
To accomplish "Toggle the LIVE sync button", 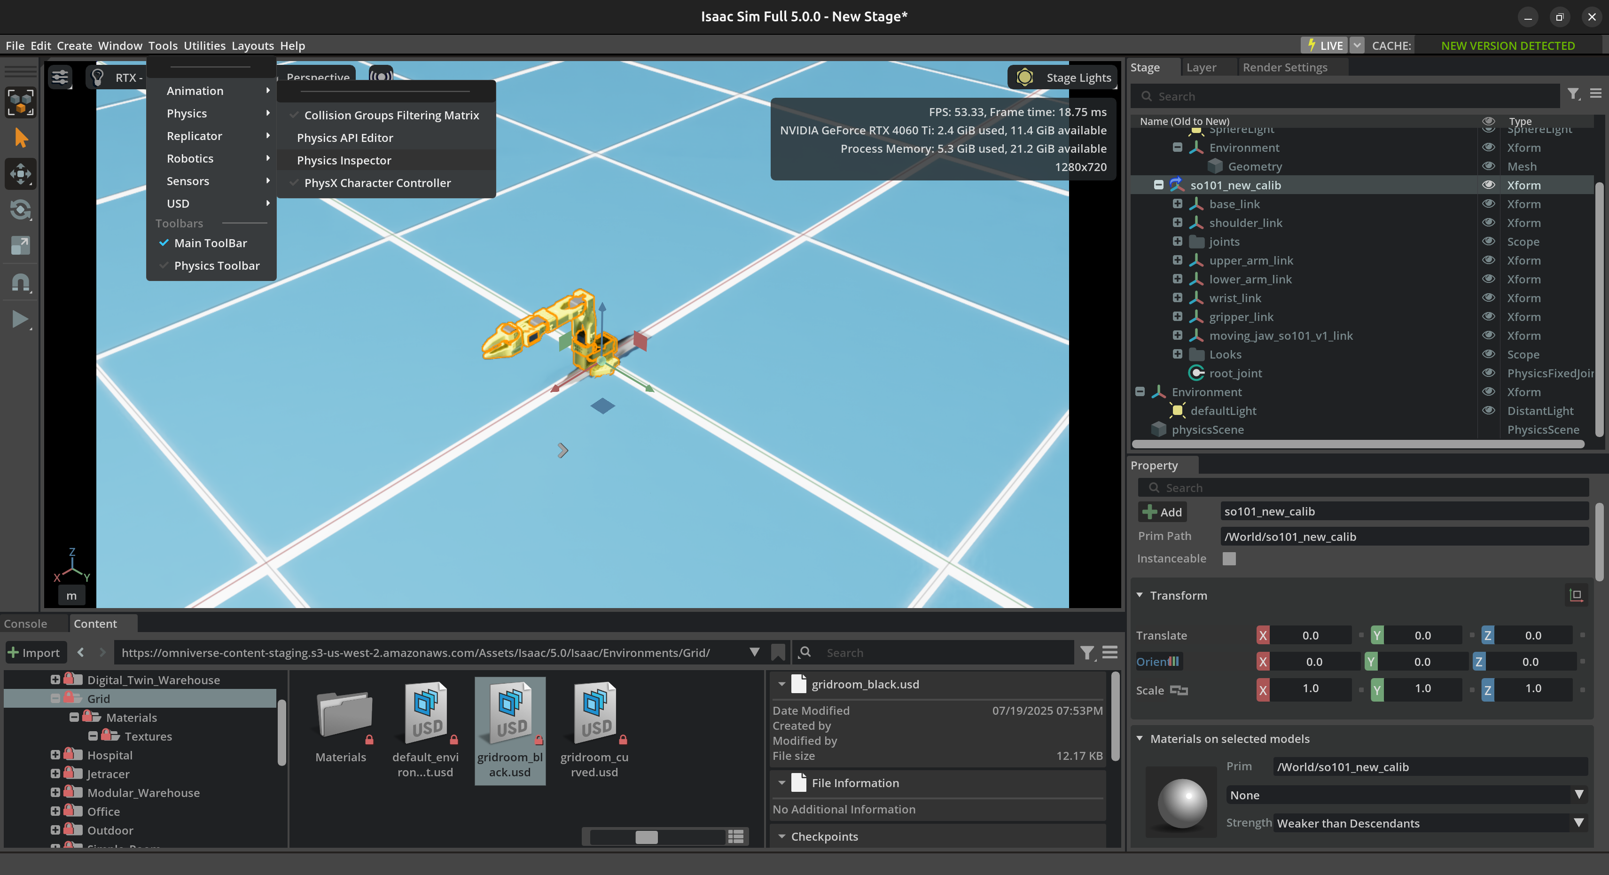I will 1325,46.
